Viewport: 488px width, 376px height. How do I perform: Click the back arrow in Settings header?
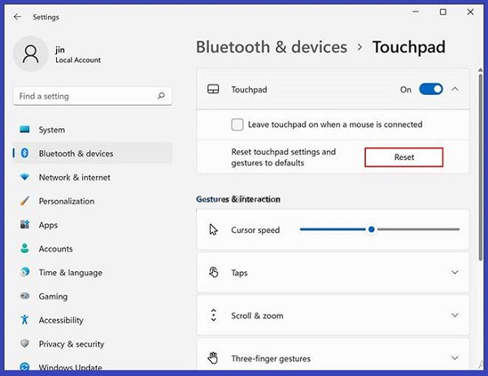17,17
